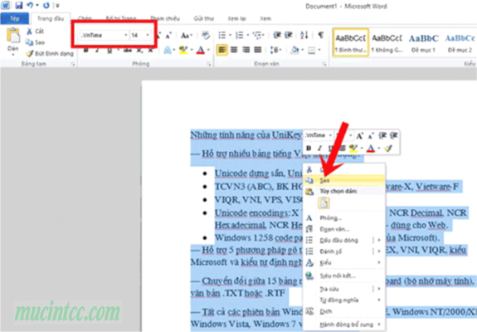Clear formatting with ribbon eraser icon
Screen dimensions: 477x332
[x=206, y=36]
